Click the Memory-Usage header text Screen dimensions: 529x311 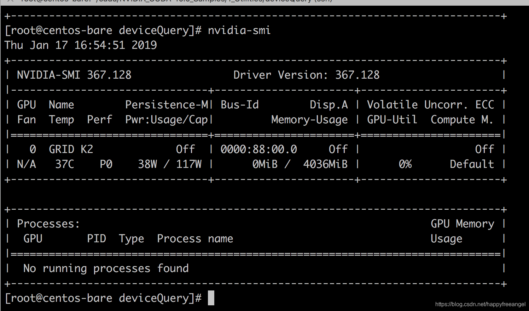coord(309,120)
